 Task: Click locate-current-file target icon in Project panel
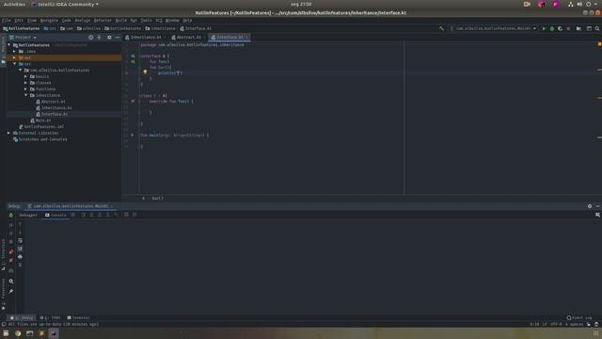coord(91,38)
